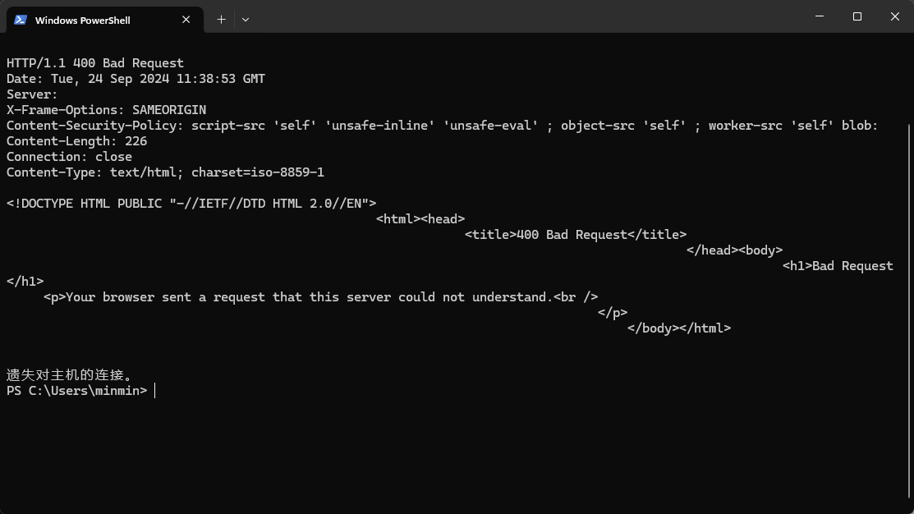Click the X-Frame-Options SAMEORIGIN line
This screenshot has height=514, width=914.
pos(106,110)
